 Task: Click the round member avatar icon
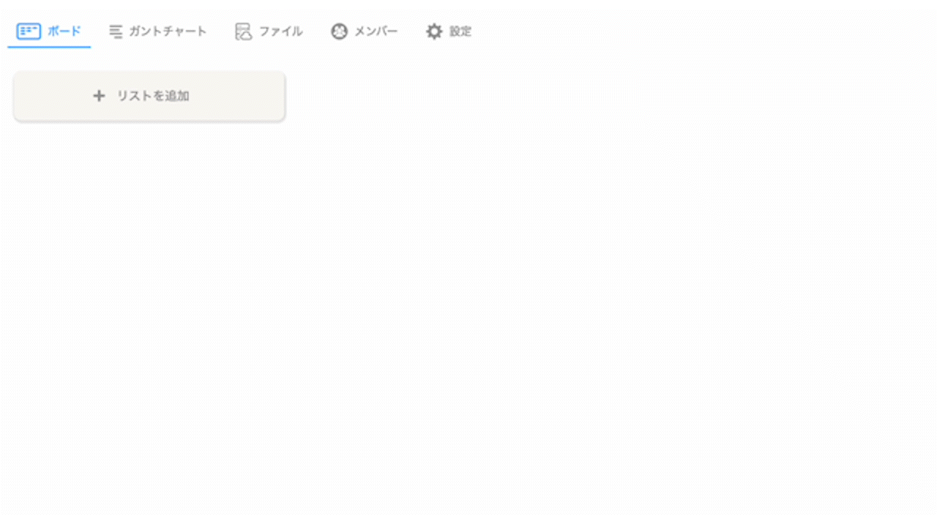tap(339, 31)
